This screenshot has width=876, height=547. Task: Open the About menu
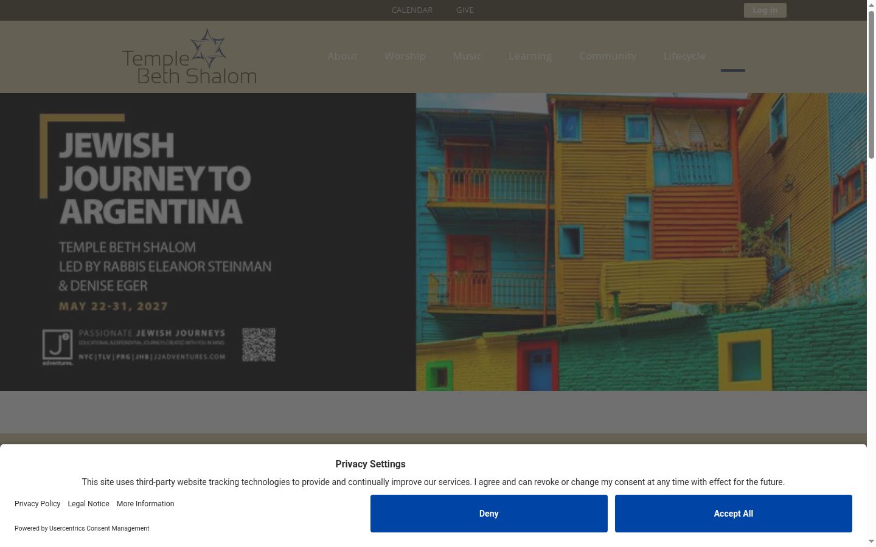tap(342, 56)
